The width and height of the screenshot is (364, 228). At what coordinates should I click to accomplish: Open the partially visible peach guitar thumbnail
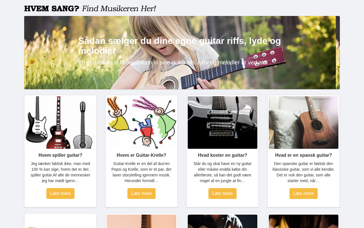click(x=141, y=221)
